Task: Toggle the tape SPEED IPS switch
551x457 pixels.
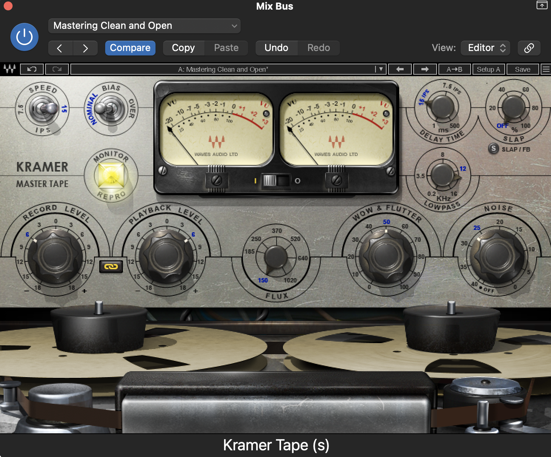Action: [43, 109]
